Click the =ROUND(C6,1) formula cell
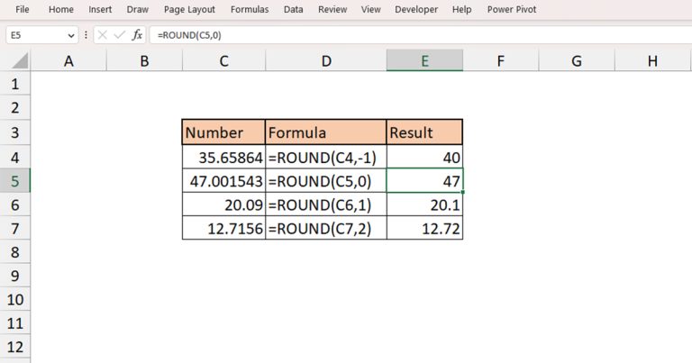The image size is (692, 363). pyautogui.click(x=326, y=204)
